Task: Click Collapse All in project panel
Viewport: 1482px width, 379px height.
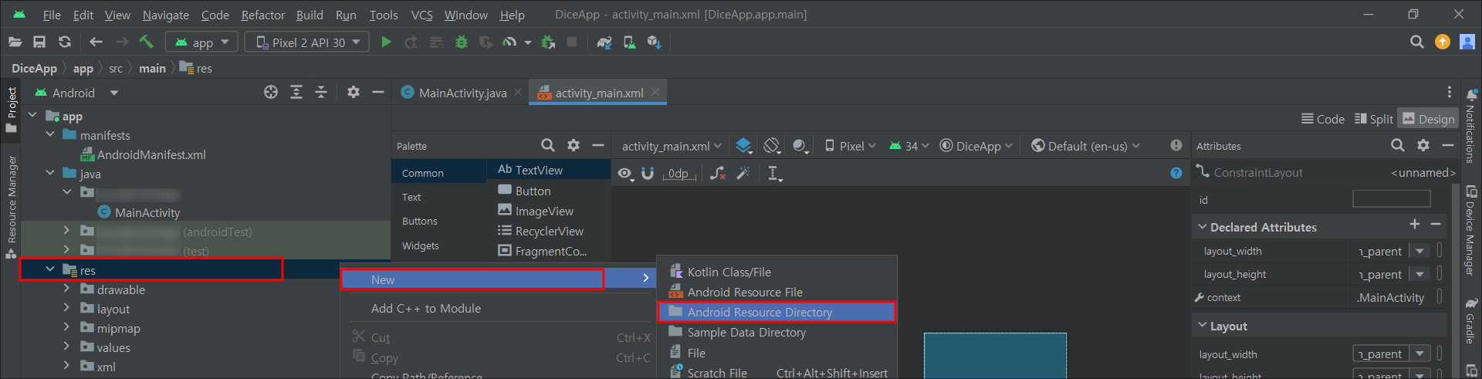Action: pos(321,93)
